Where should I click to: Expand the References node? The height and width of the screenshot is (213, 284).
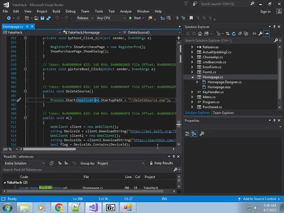pyautogui.click(x=192, y=47)
